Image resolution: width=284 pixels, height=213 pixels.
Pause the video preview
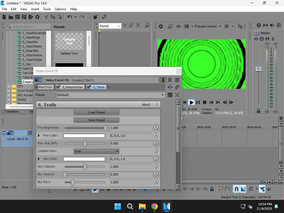pos(198,103)
